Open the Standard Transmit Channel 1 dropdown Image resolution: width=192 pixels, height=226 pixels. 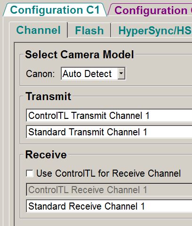tap(109, 132)
